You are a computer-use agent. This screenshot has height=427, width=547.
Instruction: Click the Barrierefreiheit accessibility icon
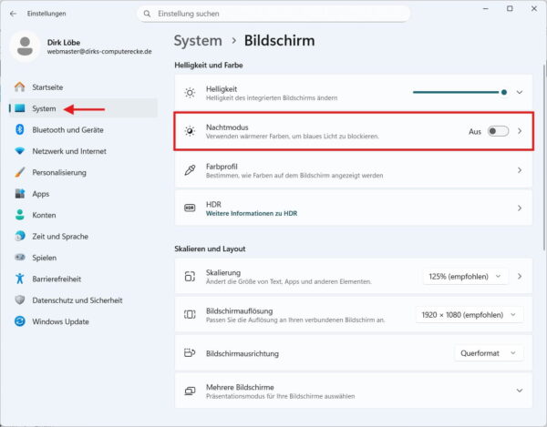(20, 279)
